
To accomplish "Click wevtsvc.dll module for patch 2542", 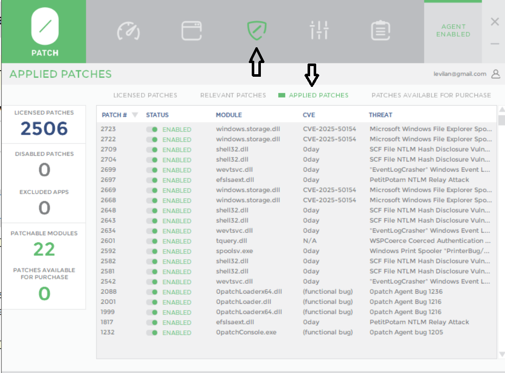I will click(234, 282).
